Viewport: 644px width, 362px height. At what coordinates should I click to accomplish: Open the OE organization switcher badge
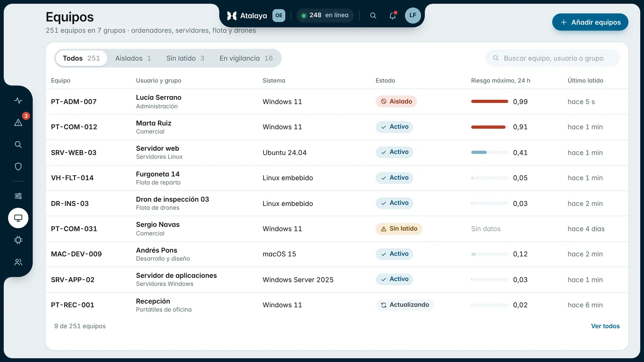tap(279, 16)
